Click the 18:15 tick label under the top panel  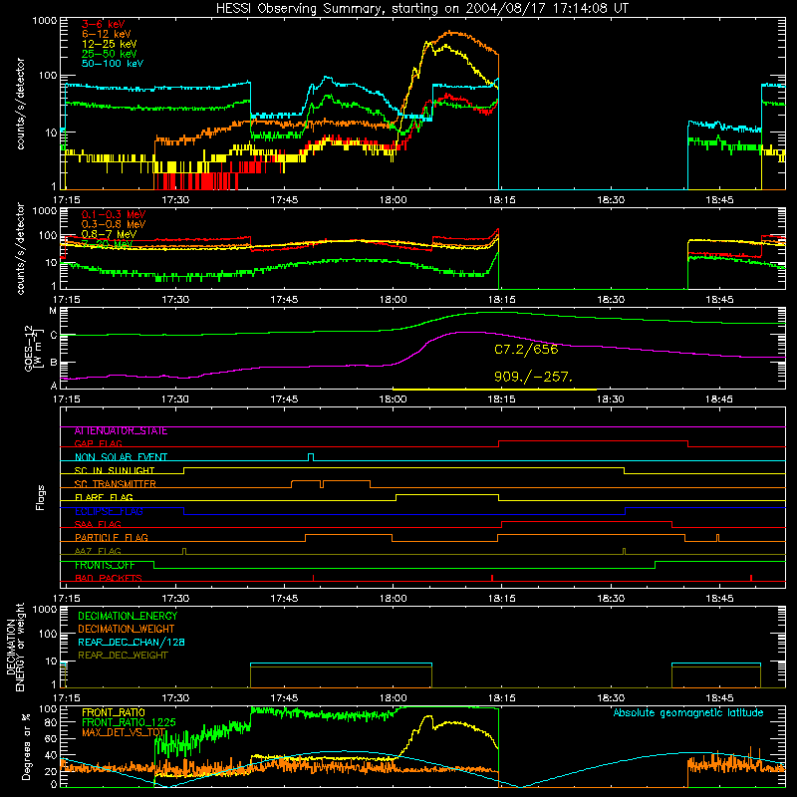(502, 200)
